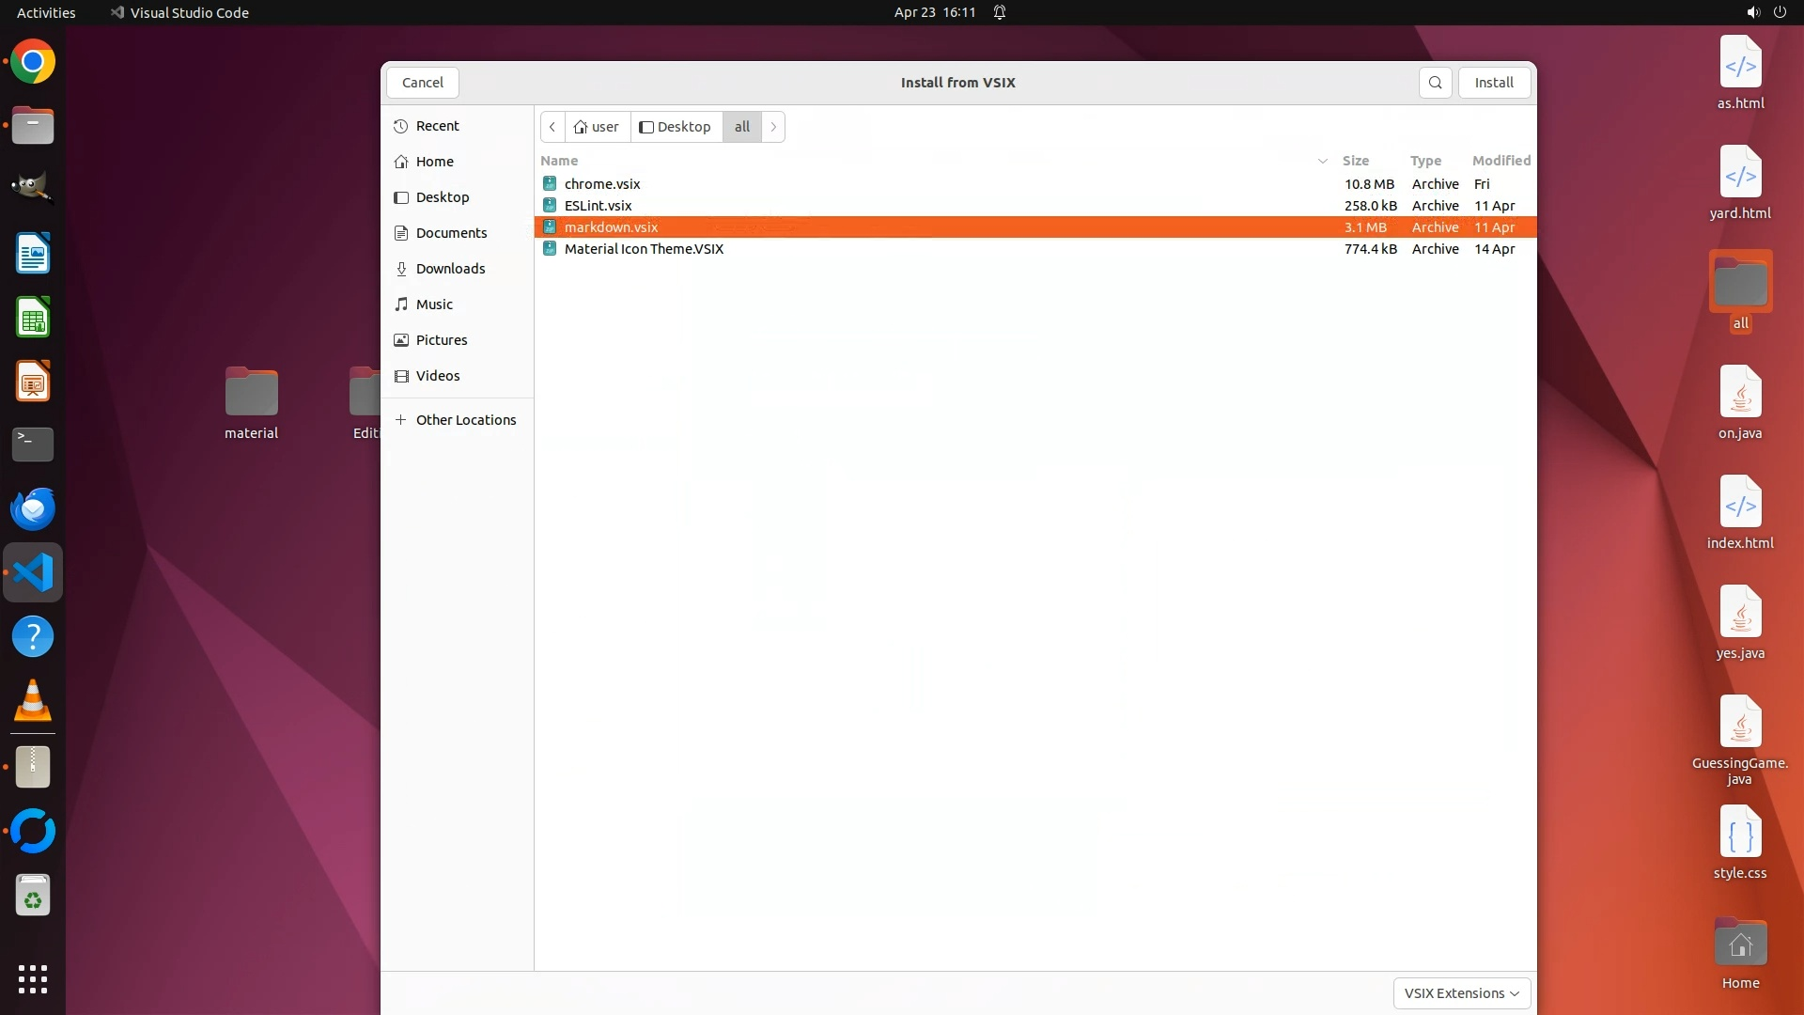The width and height of the screenshot is (1804, 1015).
Task: Open system volume menu in top bar
Action: [1752, 12]
